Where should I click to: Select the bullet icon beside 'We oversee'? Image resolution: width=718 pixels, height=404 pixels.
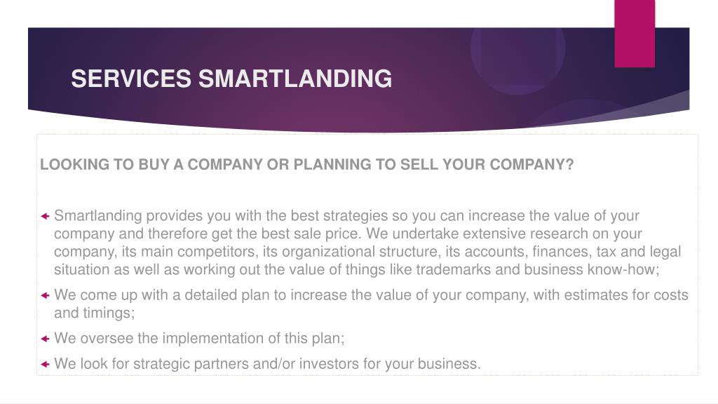click(x=45, y=339)
